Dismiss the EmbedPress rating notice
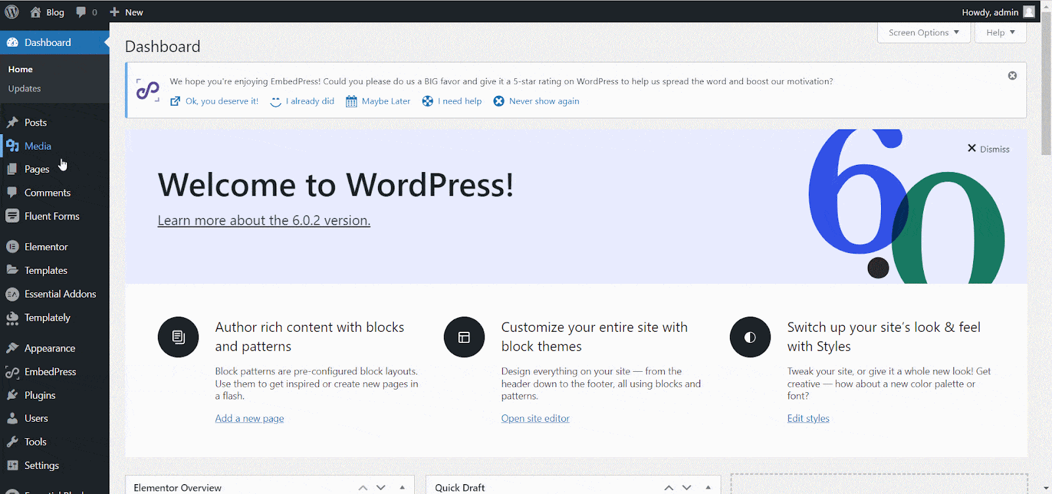The height and width of the screenshot is (494, 1052). coord(1013,76)
